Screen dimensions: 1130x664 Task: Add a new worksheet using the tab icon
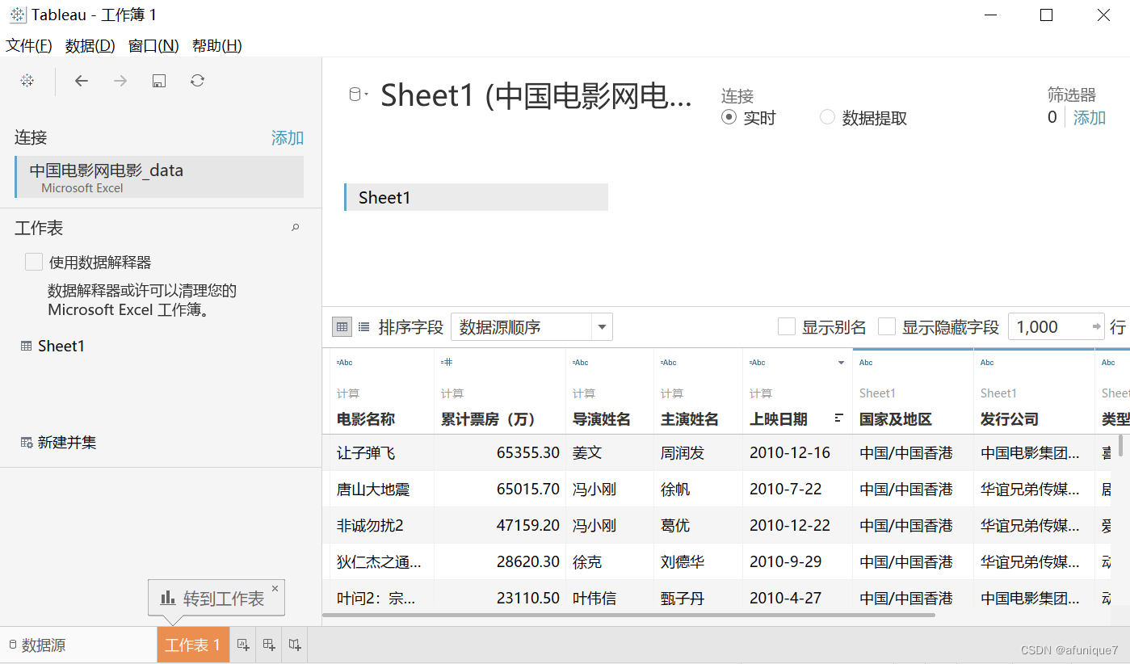click(243, 645)
